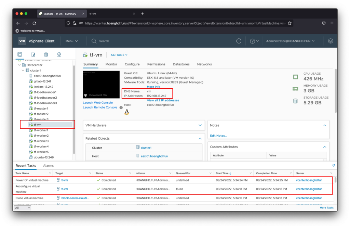Open Status column filter dropdown
This screenshot has height=228, width=350.
pos(130,173)
